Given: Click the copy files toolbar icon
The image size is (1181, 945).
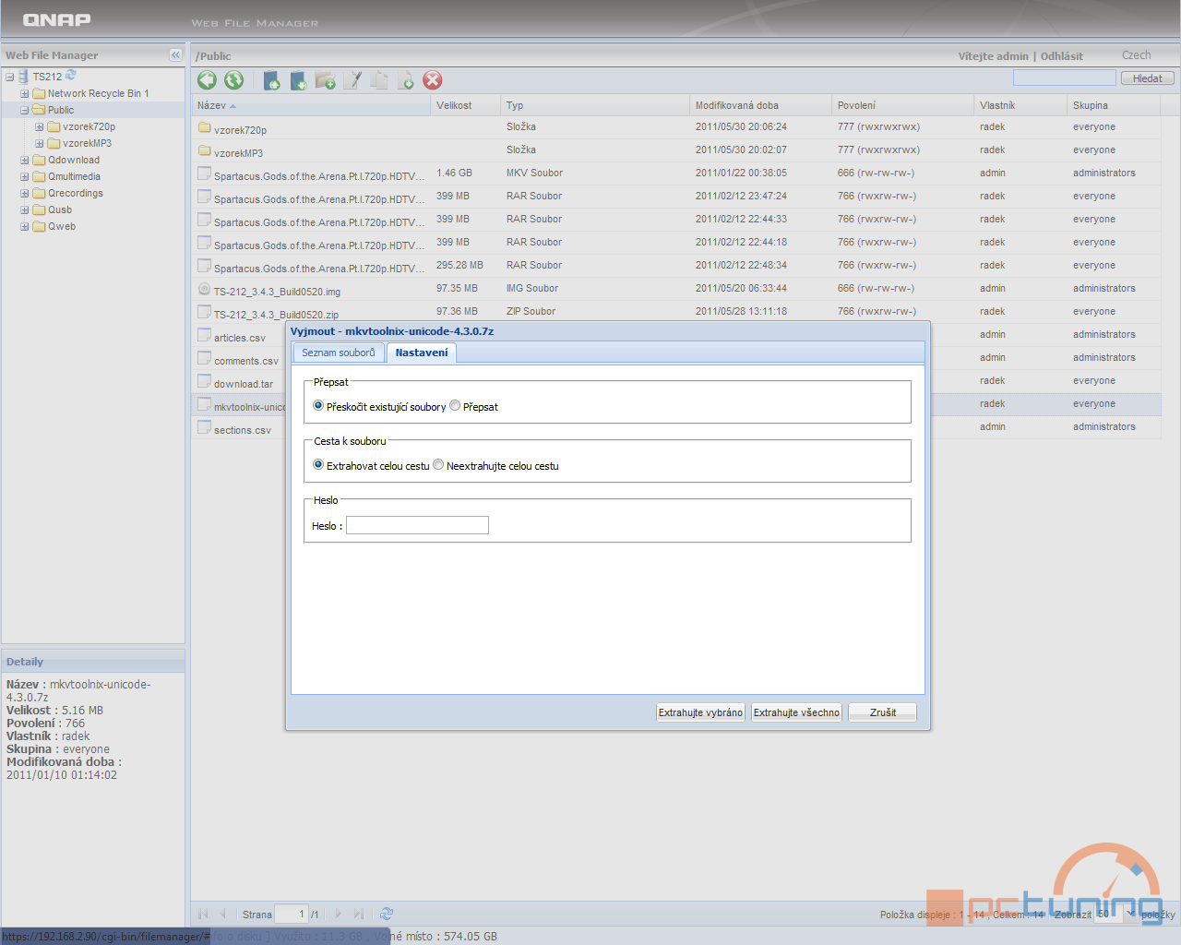Looking at the screenshot, I should [x=379, y=80].
